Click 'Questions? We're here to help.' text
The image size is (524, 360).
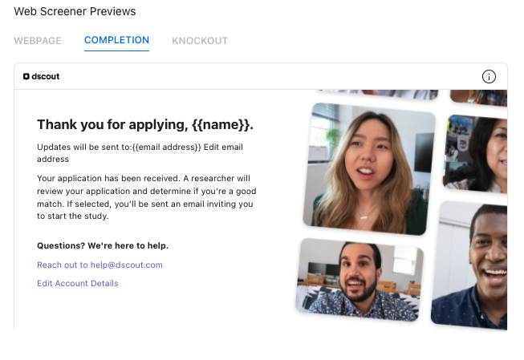coord(103,246)
